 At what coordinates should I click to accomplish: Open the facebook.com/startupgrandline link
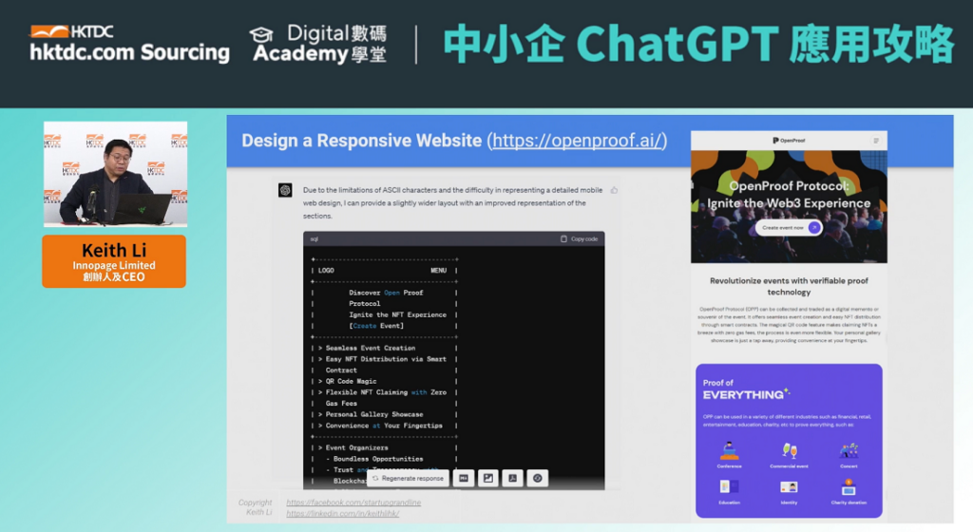coord(353,502)
